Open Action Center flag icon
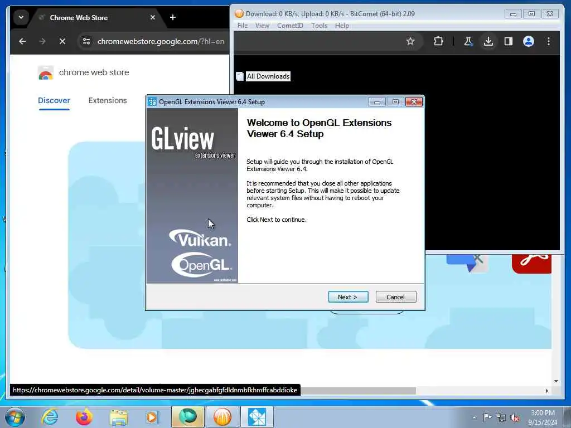This screenshot has height=428, width=571. pos(487,417)
